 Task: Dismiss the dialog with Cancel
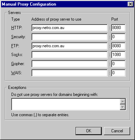click(117, 131)
